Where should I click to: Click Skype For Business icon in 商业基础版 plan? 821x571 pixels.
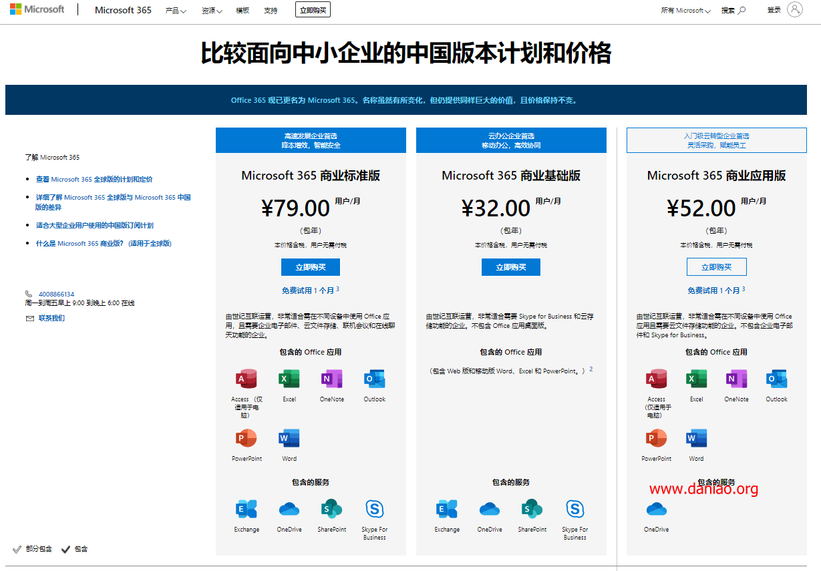coord(575,509)
